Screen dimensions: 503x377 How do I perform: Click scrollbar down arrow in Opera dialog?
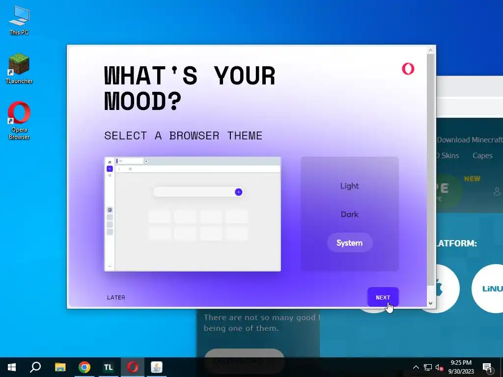(430, 303)
